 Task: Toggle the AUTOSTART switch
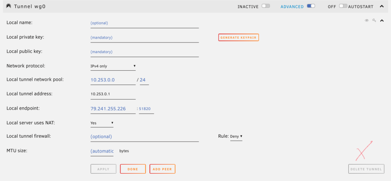[343, 6]
